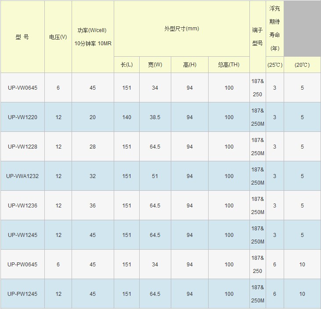Click the UP-VW1228 model cell
The height and width of the screenshot is (309, 321).
pyautogui.click(x=22, y=146)
